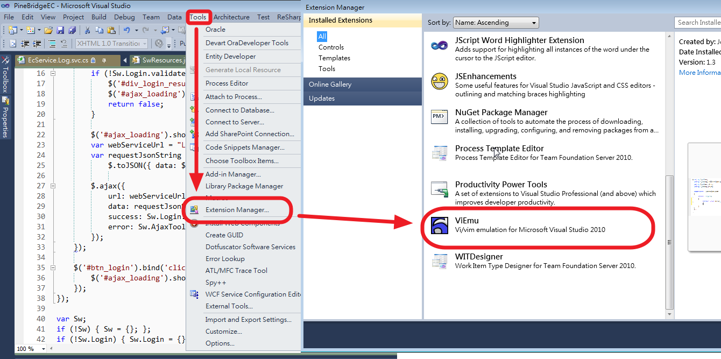Open the Tools menu
The height and width of the screenshot is (359, 721).
(x=198, y=17)
